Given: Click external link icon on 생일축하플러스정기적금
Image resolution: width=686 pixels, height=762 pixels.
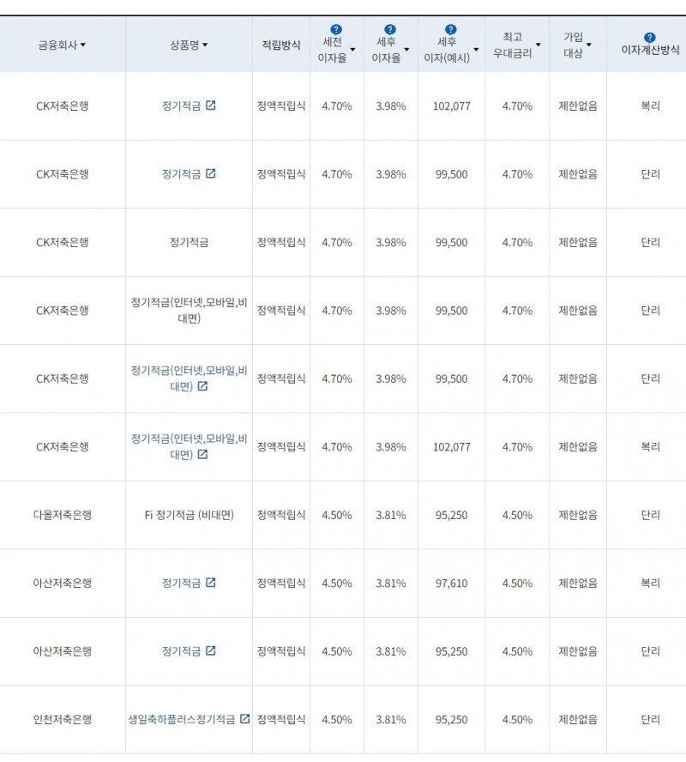Looking at the screenshot, I should tap(246, 721).
